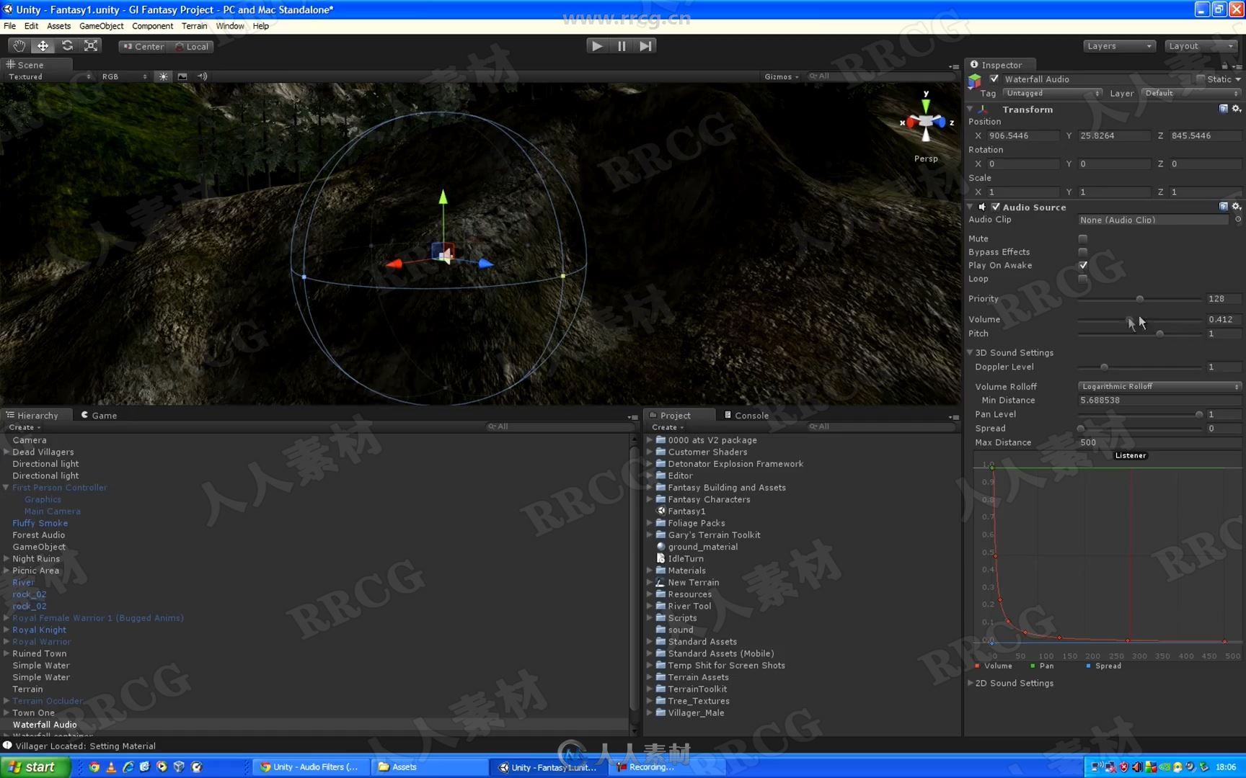Open VLC from quick launch

tap(111, 766)
